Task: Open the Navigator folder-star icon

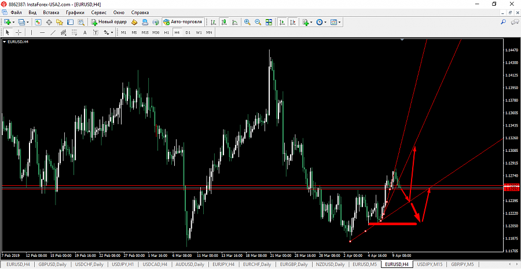Action: tap(60, 22)
